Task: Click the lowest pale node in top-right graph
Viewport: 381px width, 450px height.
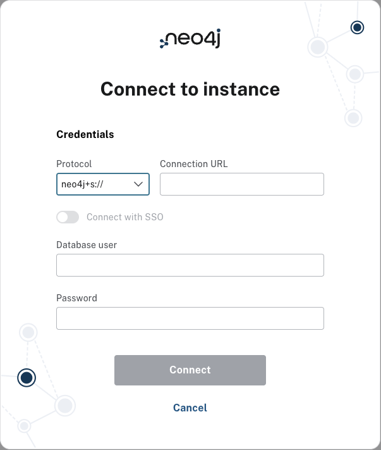Action: point(353,118)
